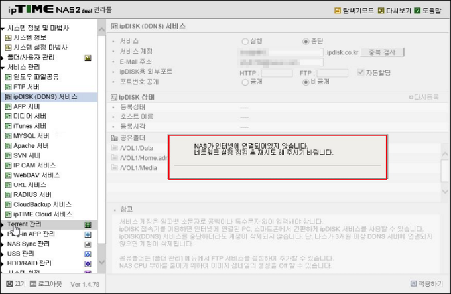The image size is (451, 294).
Task: Click 끄기 power off button
Action: [16, 284]
